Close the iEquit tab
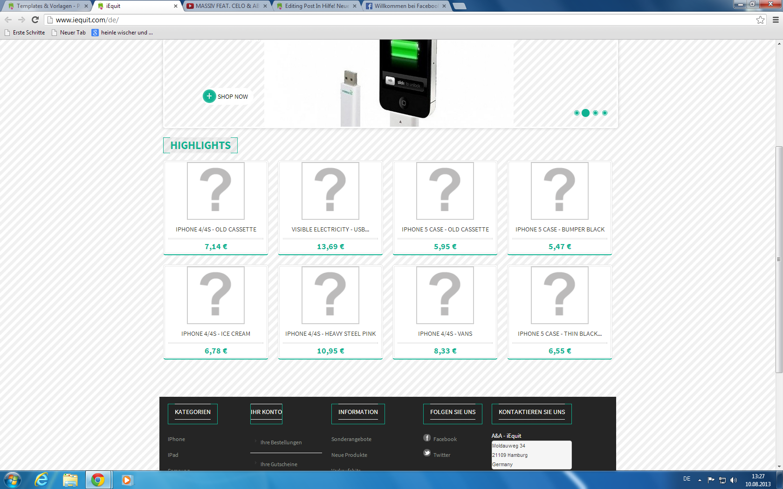The width and height of the screenshot is (783, 489). pyautogui.click(x=176, y=6)
